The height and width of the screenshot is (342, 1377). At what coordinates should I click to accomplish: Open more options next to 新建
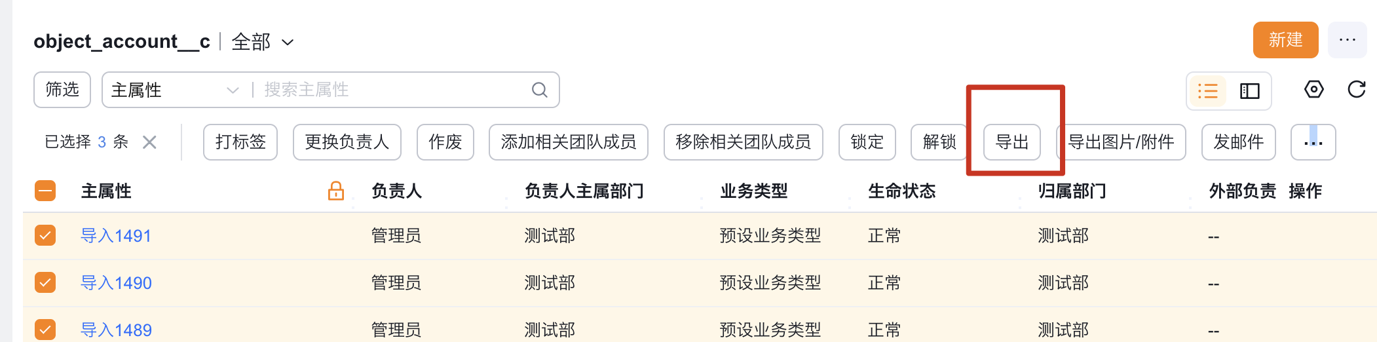(1347, 40)
